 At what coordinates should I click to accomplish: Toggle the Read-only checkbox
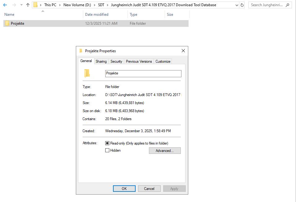click(107, 143)
